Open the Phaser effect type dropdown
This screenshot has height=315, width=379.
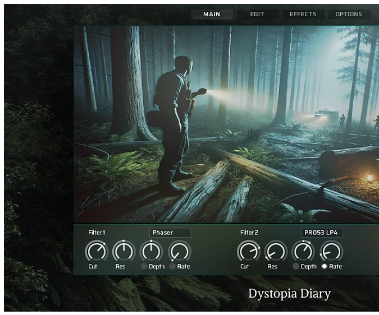pyautogui.click(x=170, y=233)
